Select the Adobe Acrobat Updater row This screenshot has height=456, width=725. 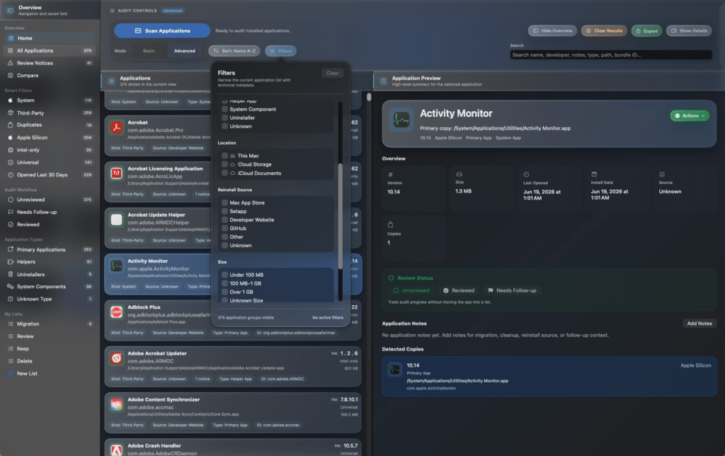(x=233, y=366)
